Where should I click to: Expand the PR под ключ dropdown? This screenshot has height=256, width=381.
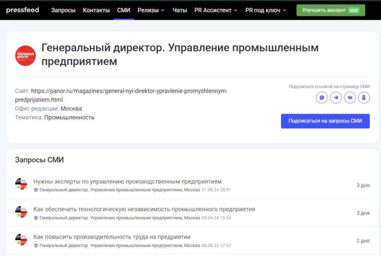point(266,10)
